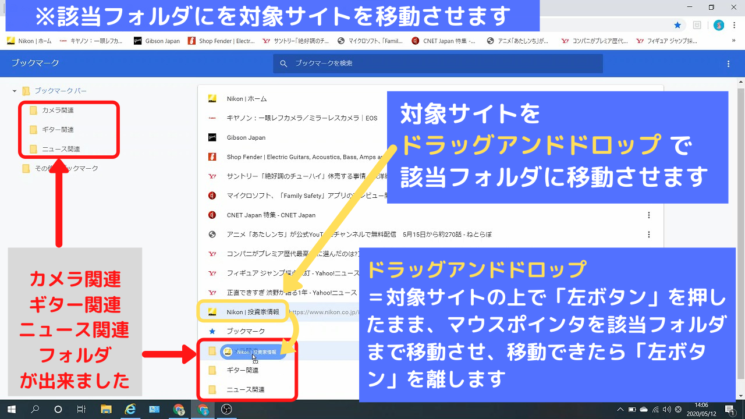Click the blue bookmark star in address bar

point(677,25)
